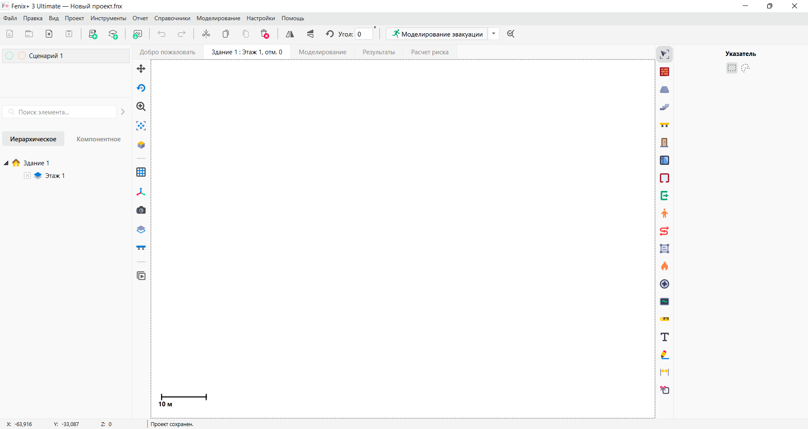Select the stairs tool
Screen dimensions: 808x429
(x=664, y=107)
